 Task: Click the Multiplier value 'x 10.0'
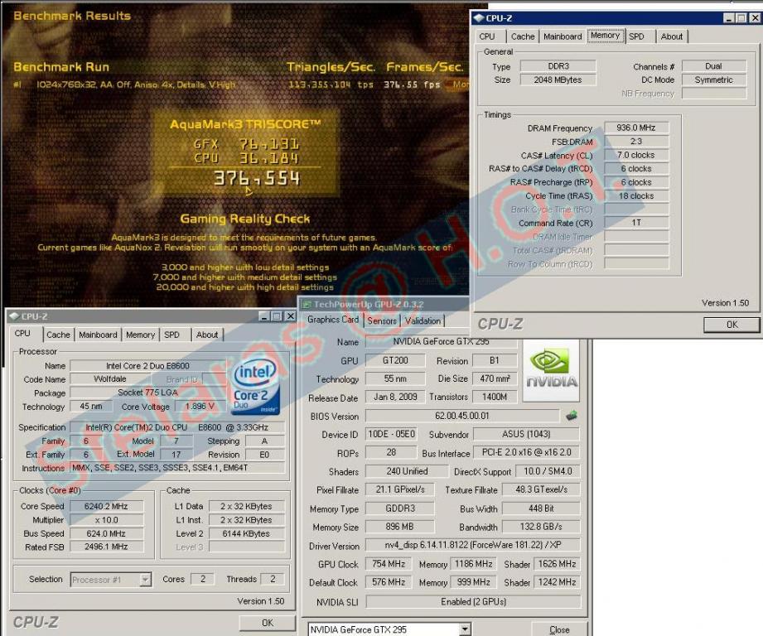pos(107,520)
